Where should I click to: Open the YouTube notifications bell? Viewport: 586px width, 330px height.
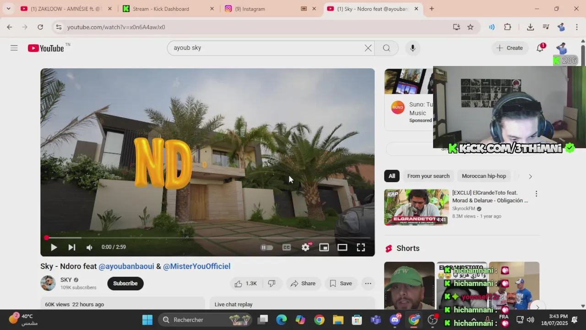[540, 48]
